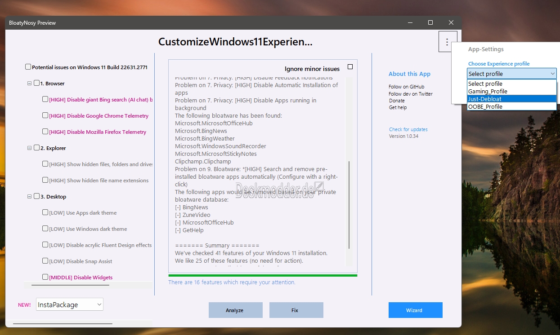Choose the OOBE_Profile option

tap(512, 106)
